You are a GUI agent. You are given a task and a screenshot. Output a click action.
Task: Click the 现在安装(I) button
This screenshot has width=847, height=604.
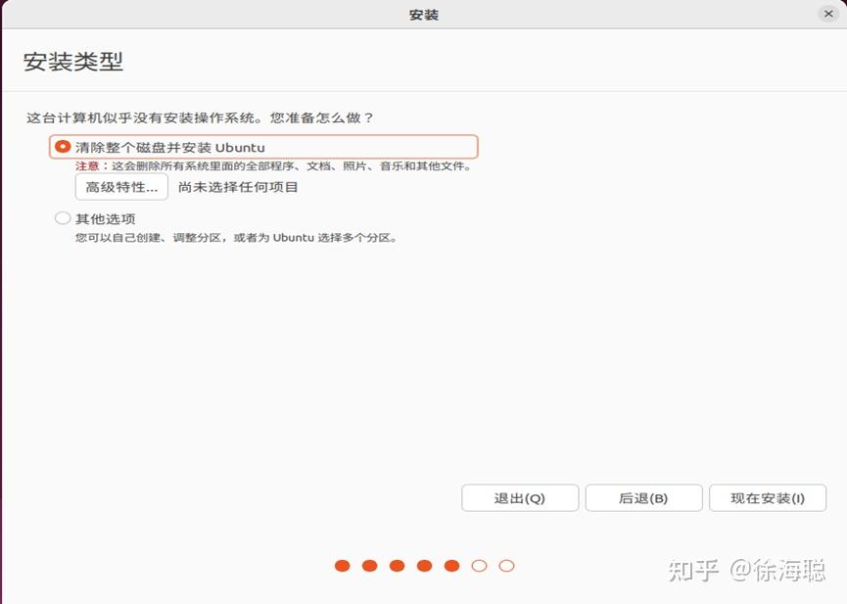pos(768,497)
